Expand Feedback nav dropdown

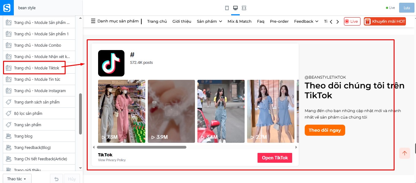point(306,21)
